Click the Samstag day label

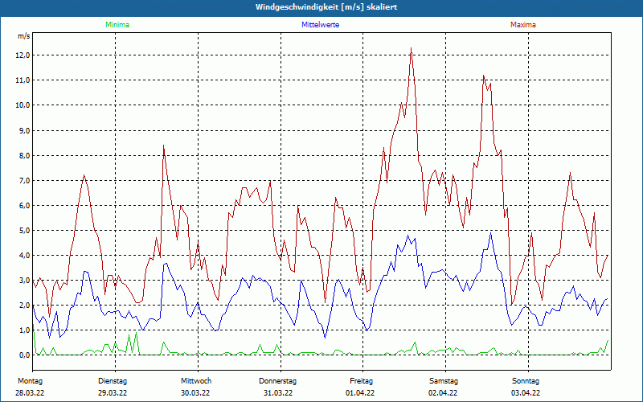[444, 381]
